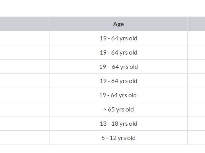This screenshot has width=205, height=153.
Task: Click the gray header cell after Age
Action: click(196, 24)
